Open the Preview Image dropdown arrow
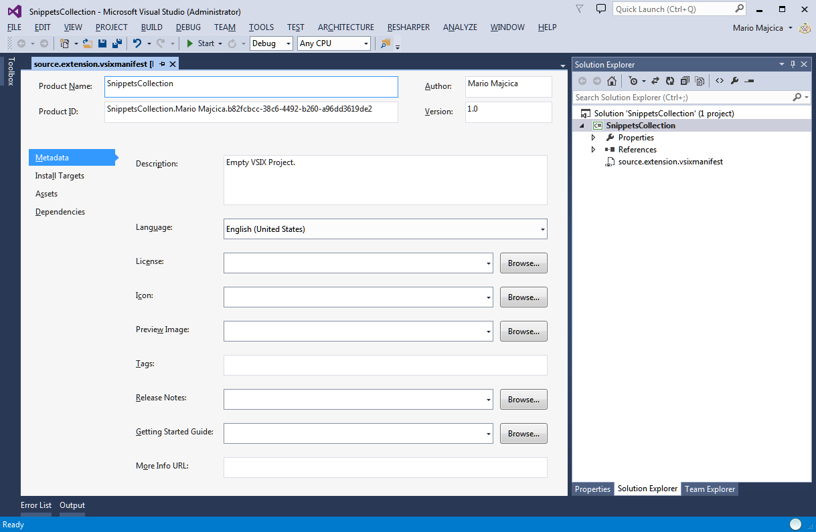 coord(489,331)
